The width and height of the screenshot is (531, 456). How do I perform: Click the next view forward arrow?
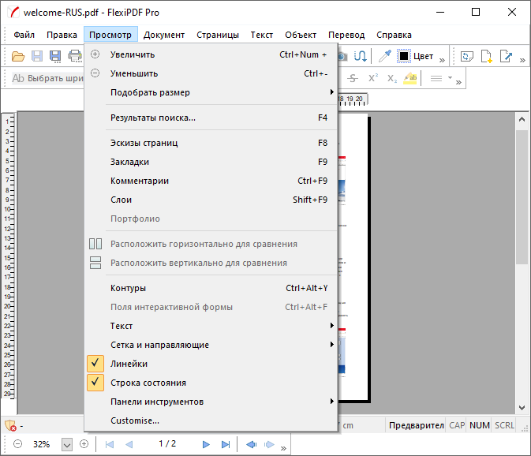pyautogui.click(x=269, y=444)
